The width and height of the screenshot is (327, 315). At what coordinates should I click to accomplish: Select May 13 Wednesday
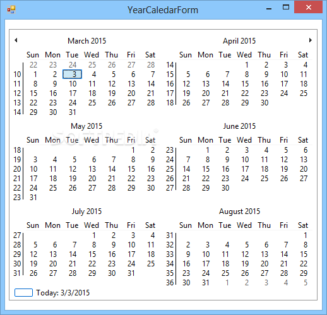[x=92, y=169]
